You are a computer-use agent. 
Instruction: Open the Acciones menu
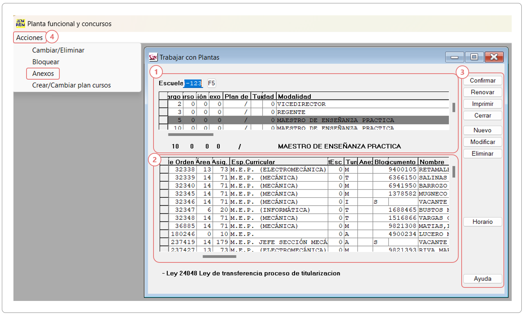click(x=30, y=37)
